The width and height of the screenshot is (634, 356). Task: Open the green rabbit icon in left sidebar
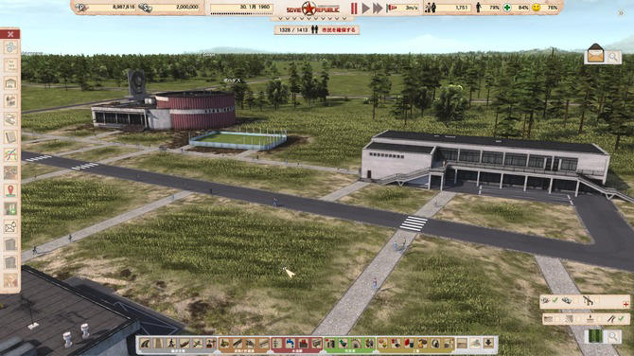pos(10,208)
